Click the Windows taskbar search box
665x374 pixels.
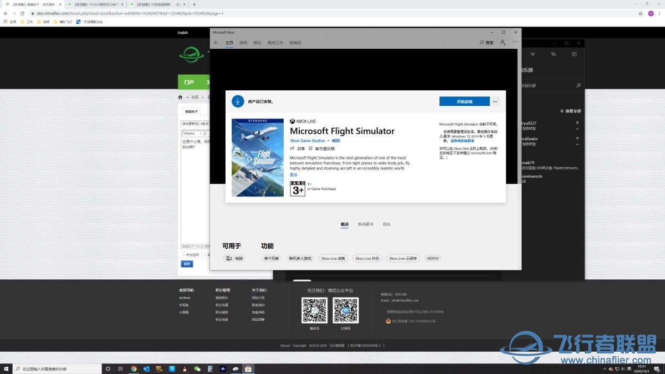pos(57,368)
